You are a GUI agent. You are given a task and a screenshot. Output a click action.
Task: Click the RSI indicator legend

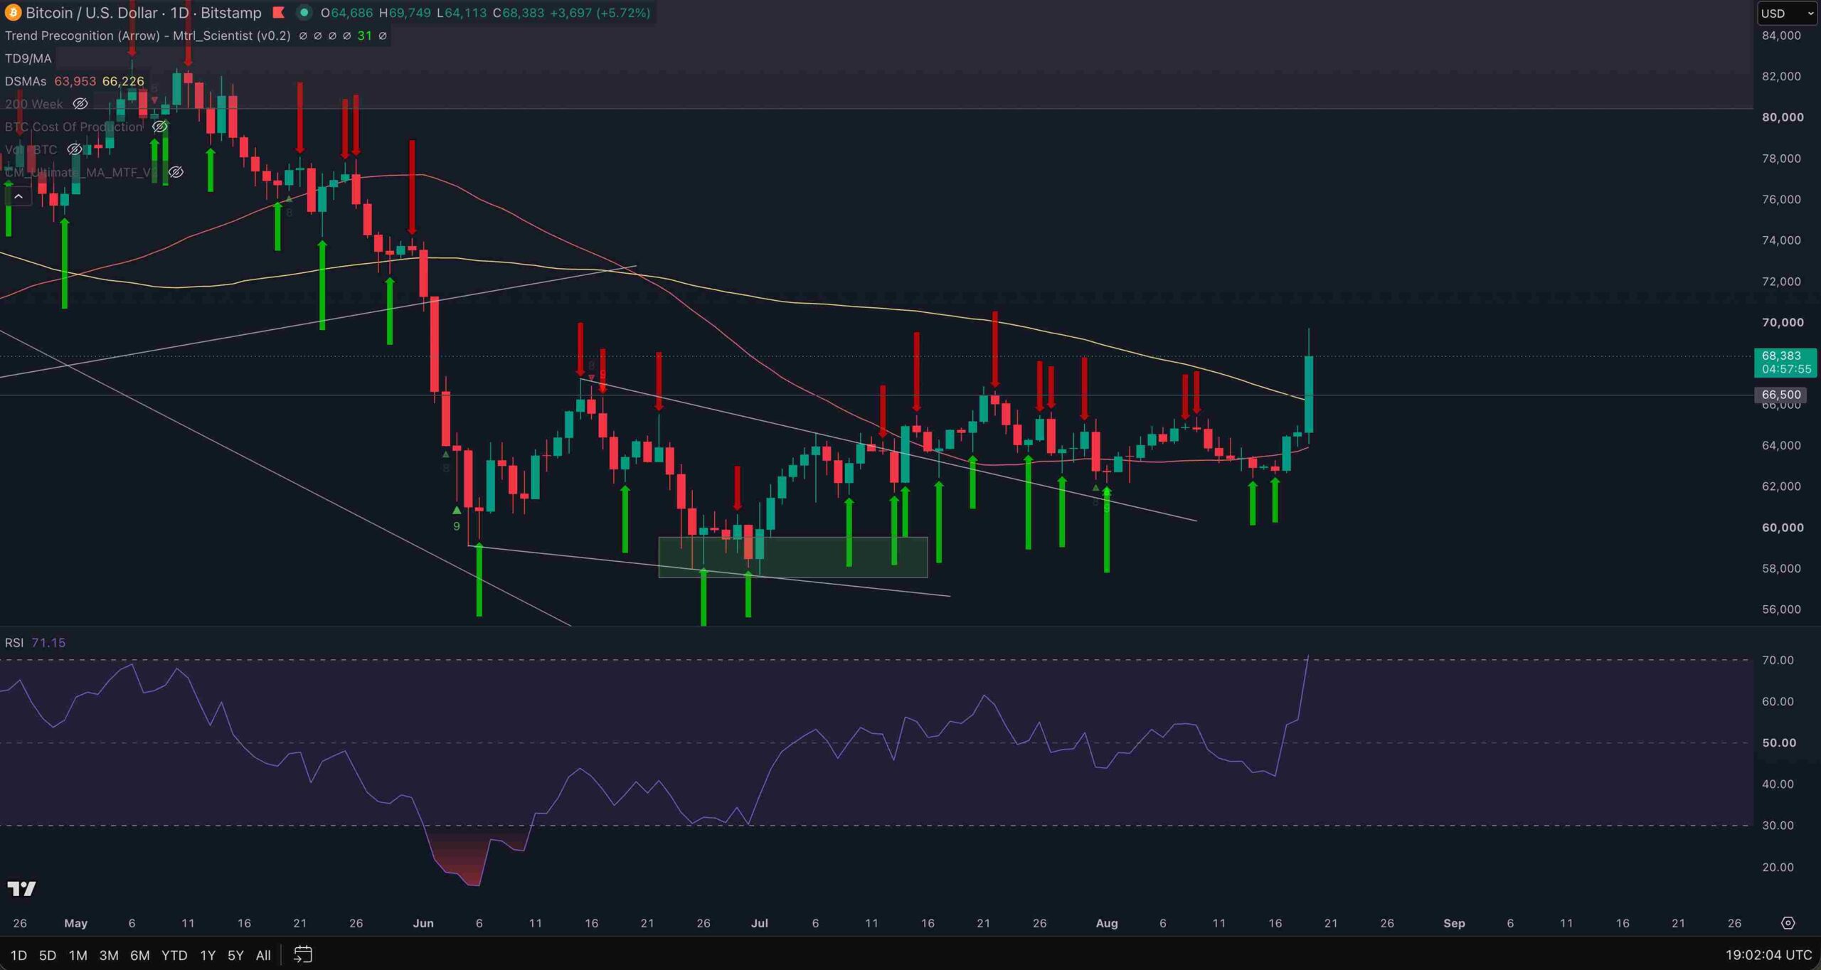click(x=14, y=643)
